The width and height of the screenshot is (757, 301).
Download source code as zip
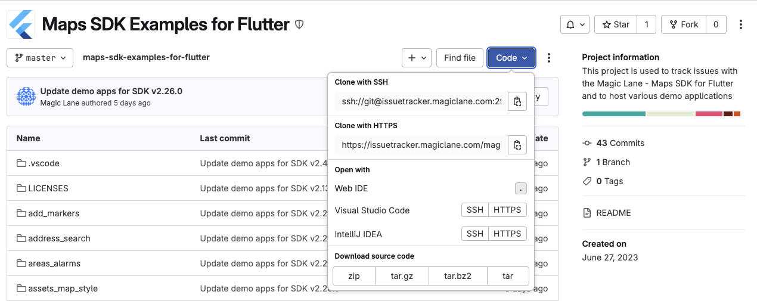[x=353, y=276]
